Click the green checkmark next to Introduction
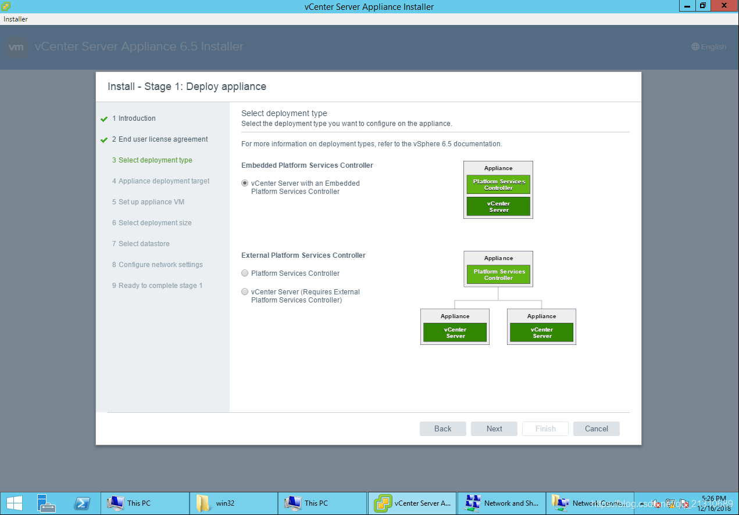 104,119
